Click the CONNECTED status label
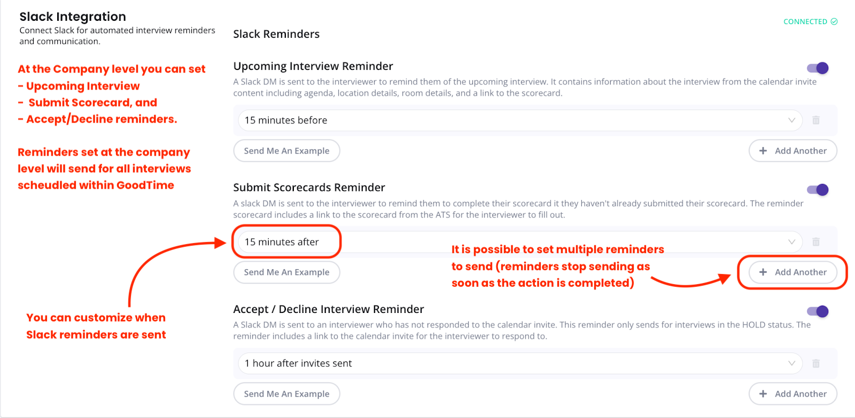The height and width of the screenshot is (418, 855). 805,22
